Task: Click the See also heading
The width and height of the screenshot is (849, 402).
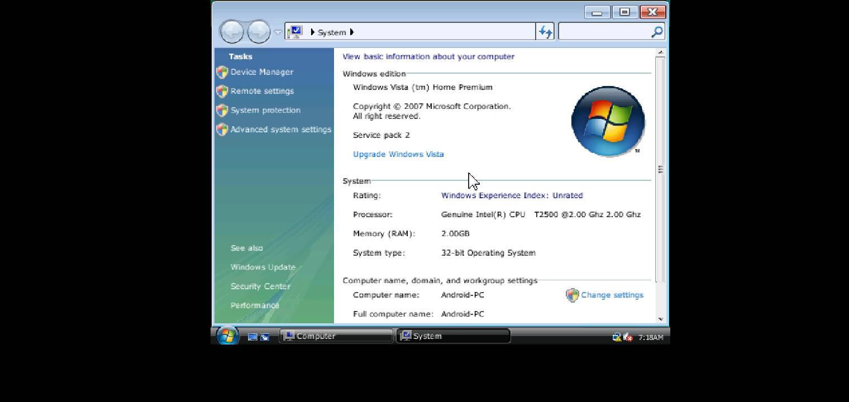Action: point(247,248)
